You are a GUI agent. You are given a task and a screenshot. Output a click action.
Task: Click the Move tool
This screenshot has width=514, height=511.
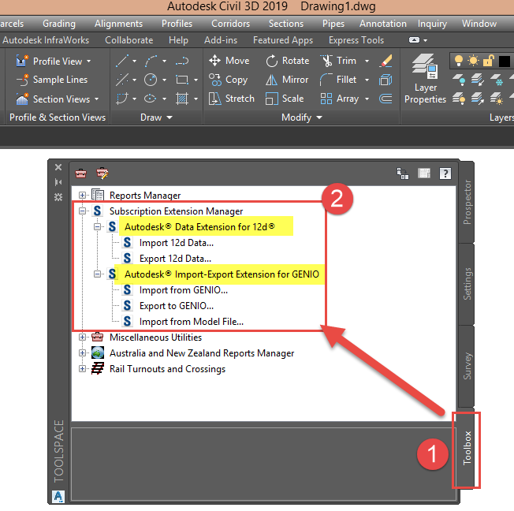[229, 61]
